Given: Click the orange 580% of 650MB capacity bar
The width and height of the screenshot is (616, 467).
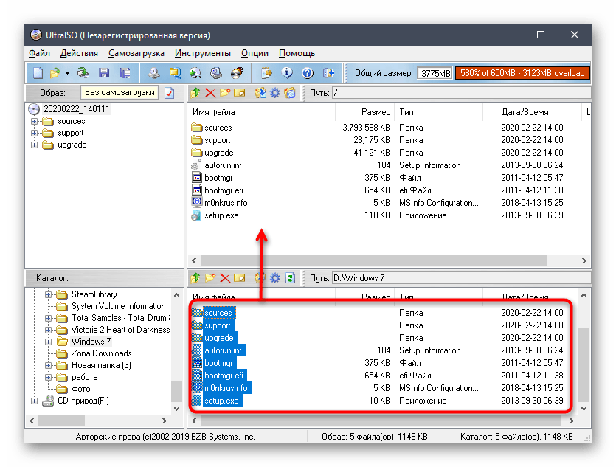Looking at the screenshot, I should 522,73.
